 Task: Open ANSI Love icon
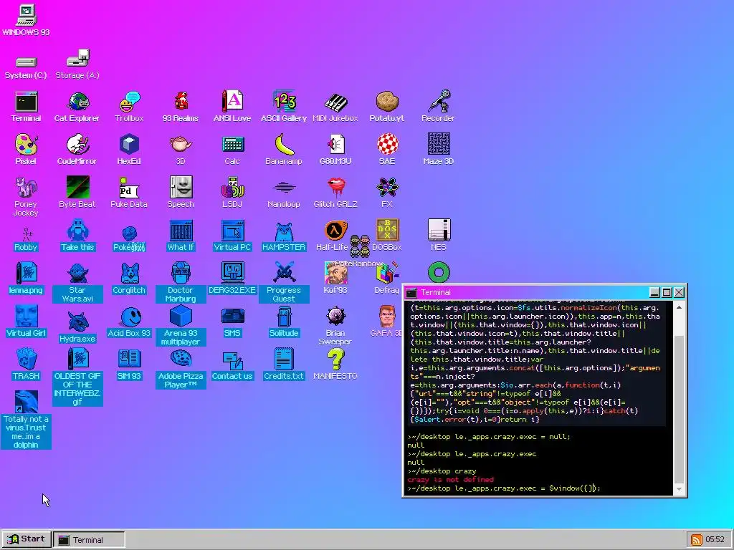(x=232, y=107)
